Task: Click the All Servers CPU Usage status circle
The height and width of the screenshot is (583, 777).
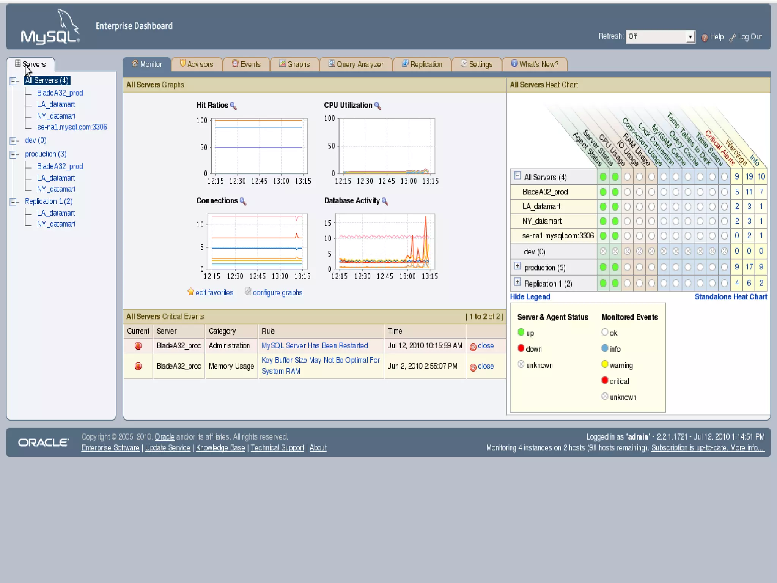Action: coord(627,177)
